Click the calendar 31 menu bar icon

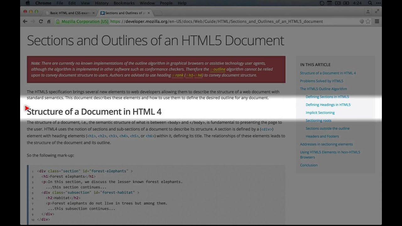coord(329,3)
